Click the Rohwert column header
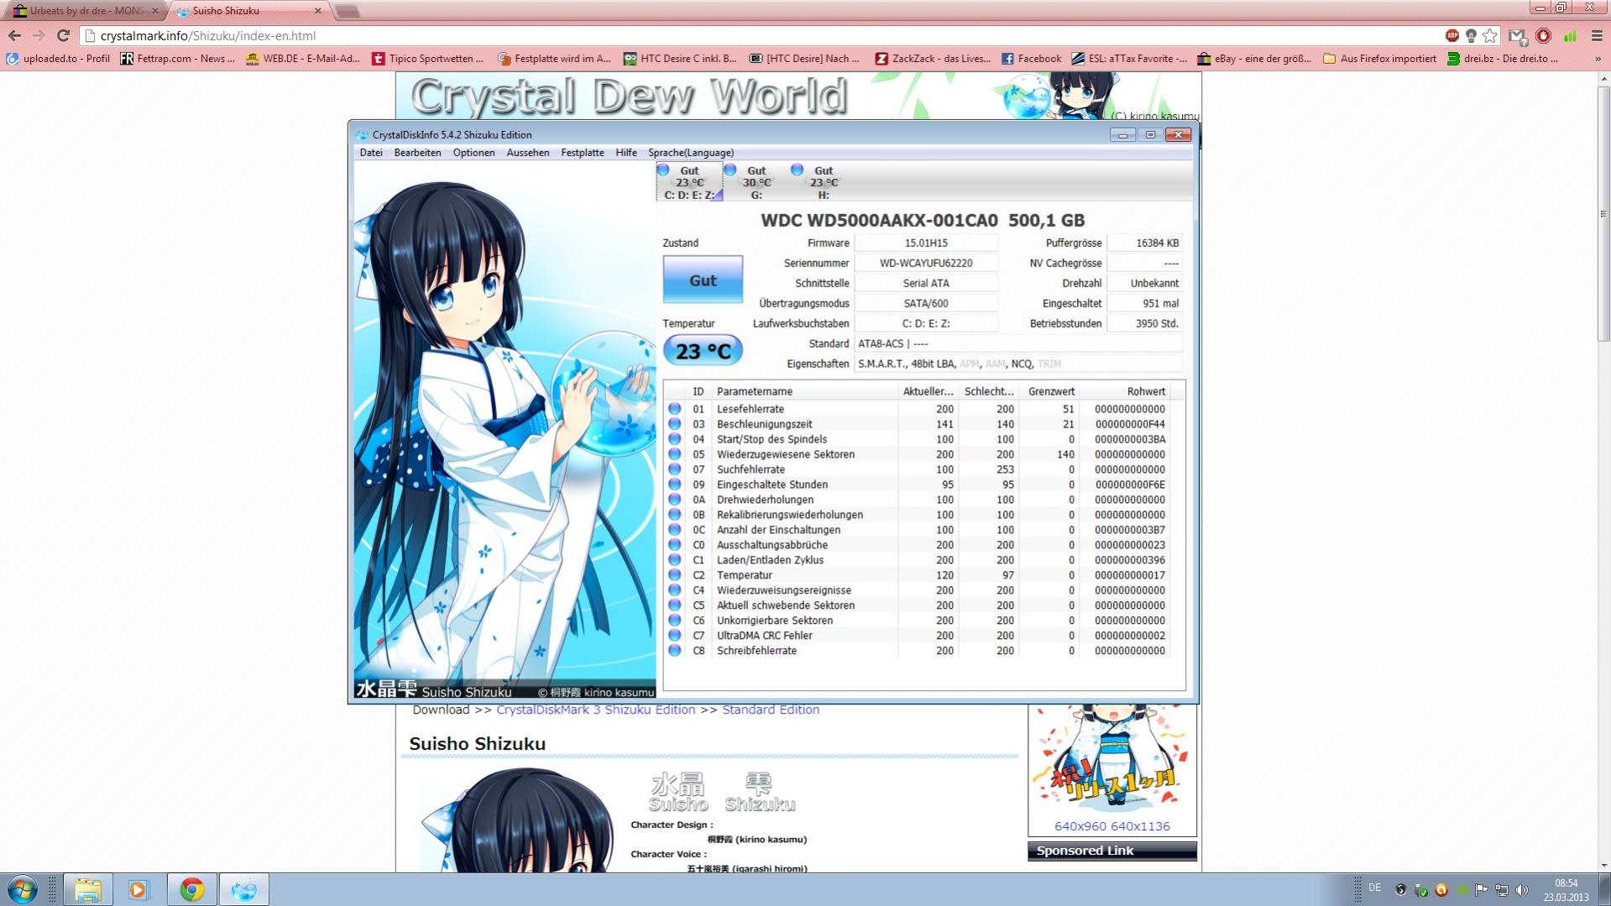The width and height of the screenshot is (1611, 906). pyautogui.click(x=1125, y=391)
